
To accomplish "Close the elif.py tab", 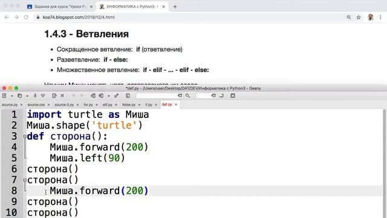I will [x=116, y=105].
